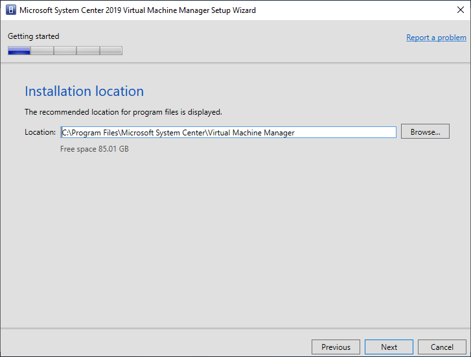Click the Location: field label
Screen dimensions: 471x357
[x=40, y=132]
